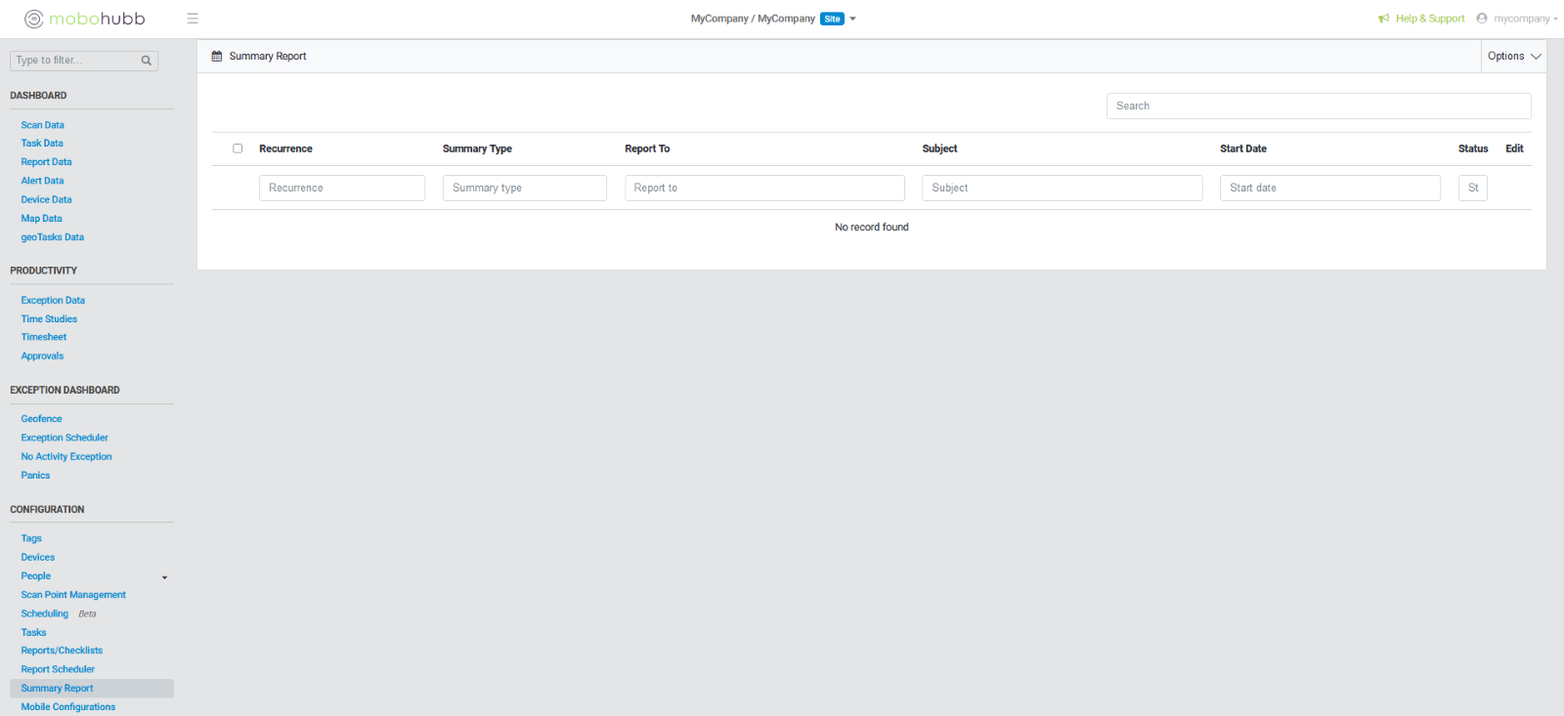Open the MyCompany site selector dropdown

point(852,19)
